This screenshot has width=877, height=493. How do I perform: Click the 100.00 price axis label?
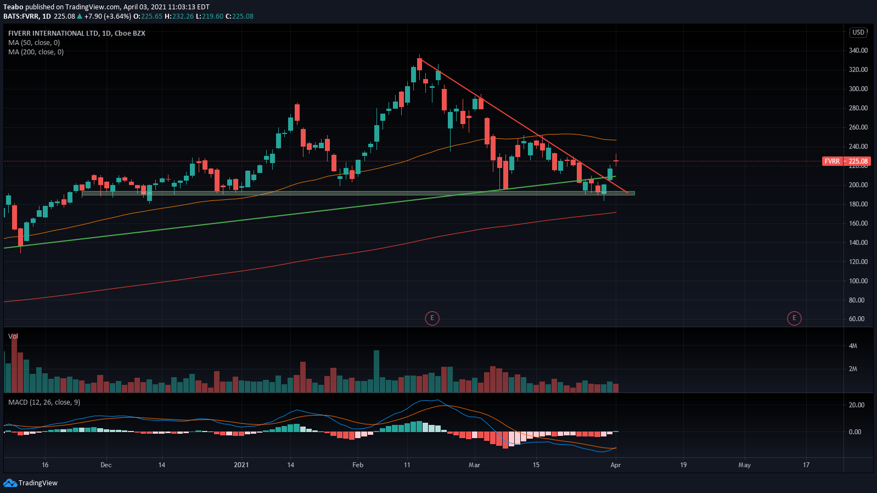click(858, 281)
